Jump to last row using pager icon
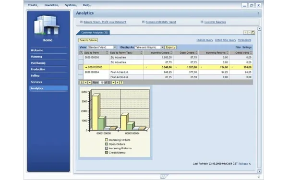This screenshot has height=180, width=288. (x=121, y=83)
